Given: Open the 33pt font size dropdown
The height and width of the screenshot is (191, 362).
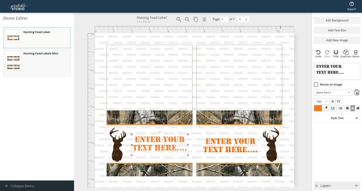Looking at the screenshot, I should click(321, 101).
